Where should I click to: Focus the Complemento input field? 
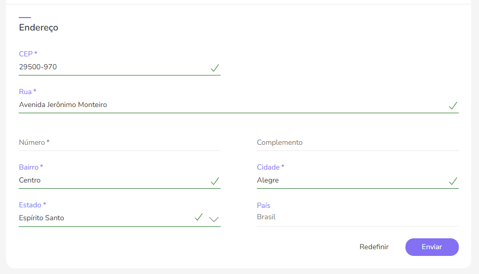click(357, 143)
